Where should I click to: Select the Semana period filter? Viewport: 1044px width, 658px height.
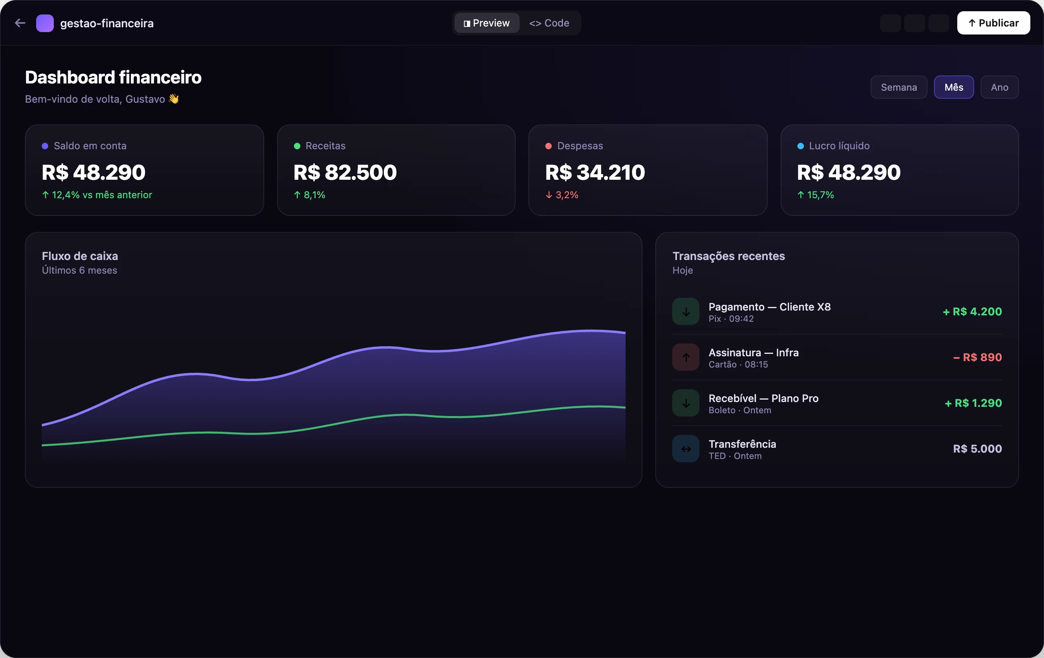coord(899,87)
